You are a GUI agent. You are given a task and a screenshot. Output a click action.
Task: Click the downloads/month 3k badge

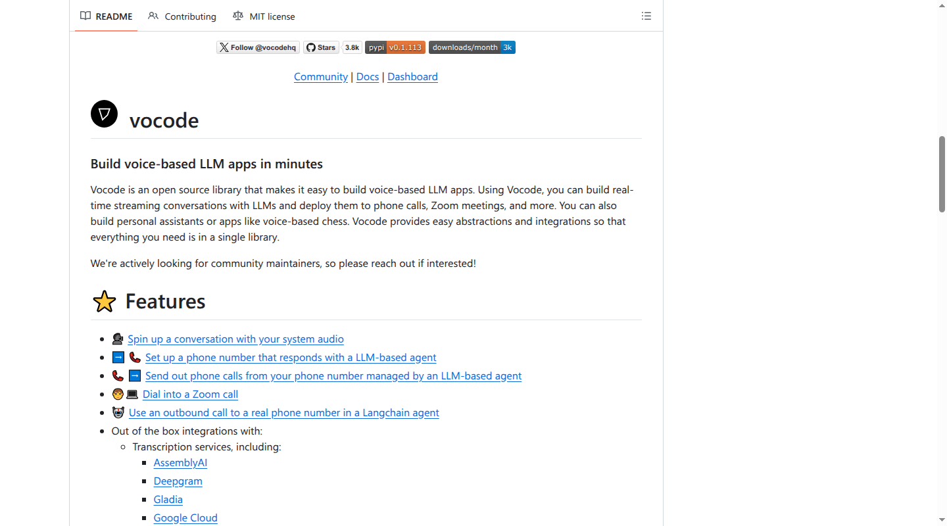click(x=472, y=47)
